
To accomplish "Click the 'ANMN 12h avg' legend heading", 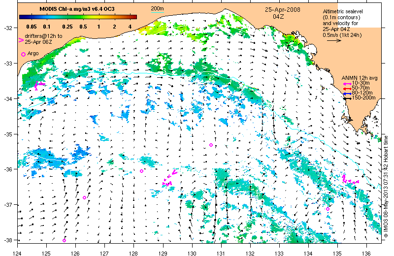I will [x=360, y=78].
